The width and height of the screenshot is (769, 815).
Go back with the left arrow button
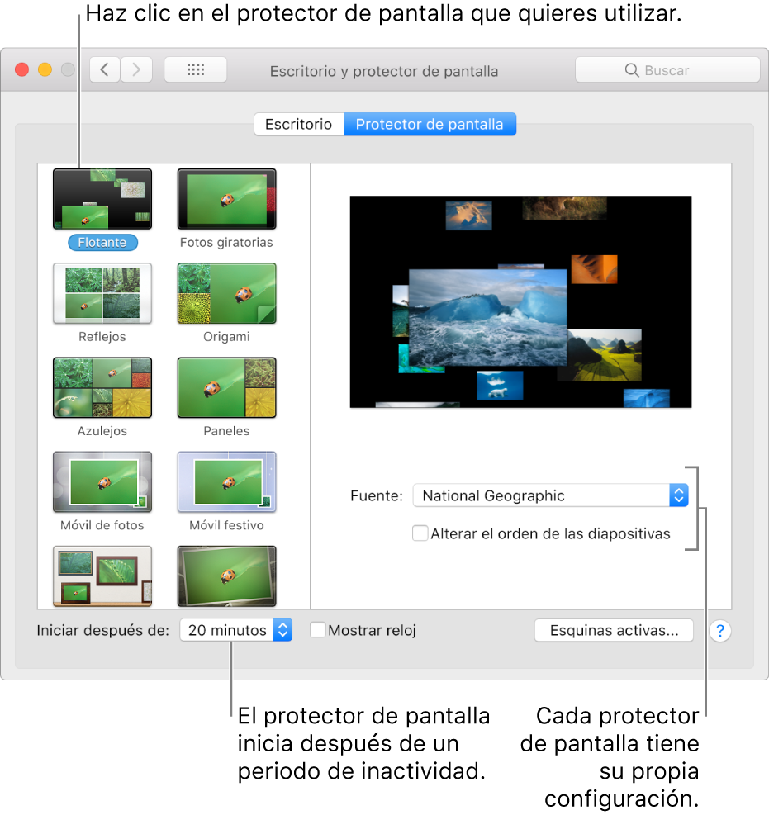click(x=104, y=70)
